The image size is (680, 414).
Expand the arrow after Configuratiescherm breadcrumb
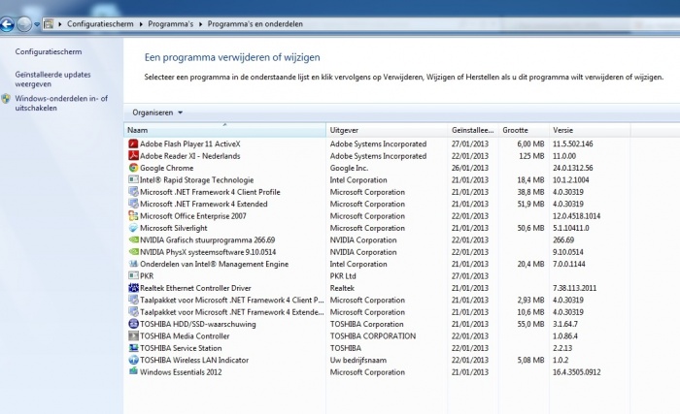(x=141, y=24)
